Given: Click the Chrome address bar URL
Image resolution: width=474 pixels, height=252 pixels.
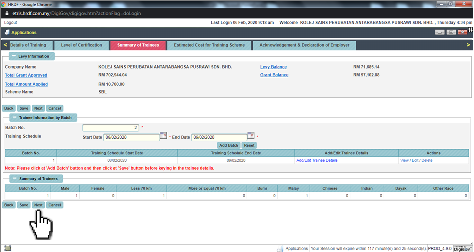Looking at the screenshot, I should point(77,13).
